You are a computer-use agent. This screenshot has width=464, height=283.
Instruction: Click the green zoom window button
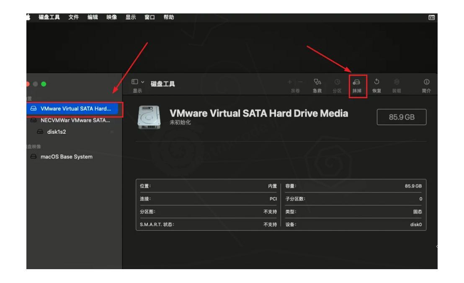(x=44, y=84)
